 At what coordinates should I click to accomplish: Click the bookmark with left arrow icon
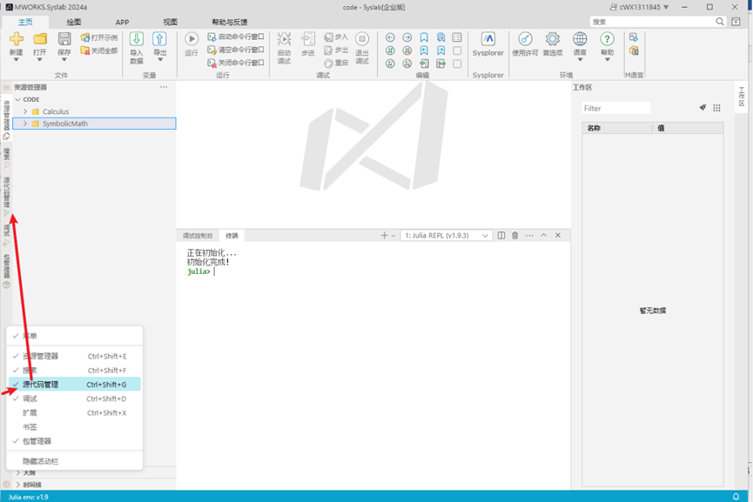pyautogui.click(x=424, y=50)
